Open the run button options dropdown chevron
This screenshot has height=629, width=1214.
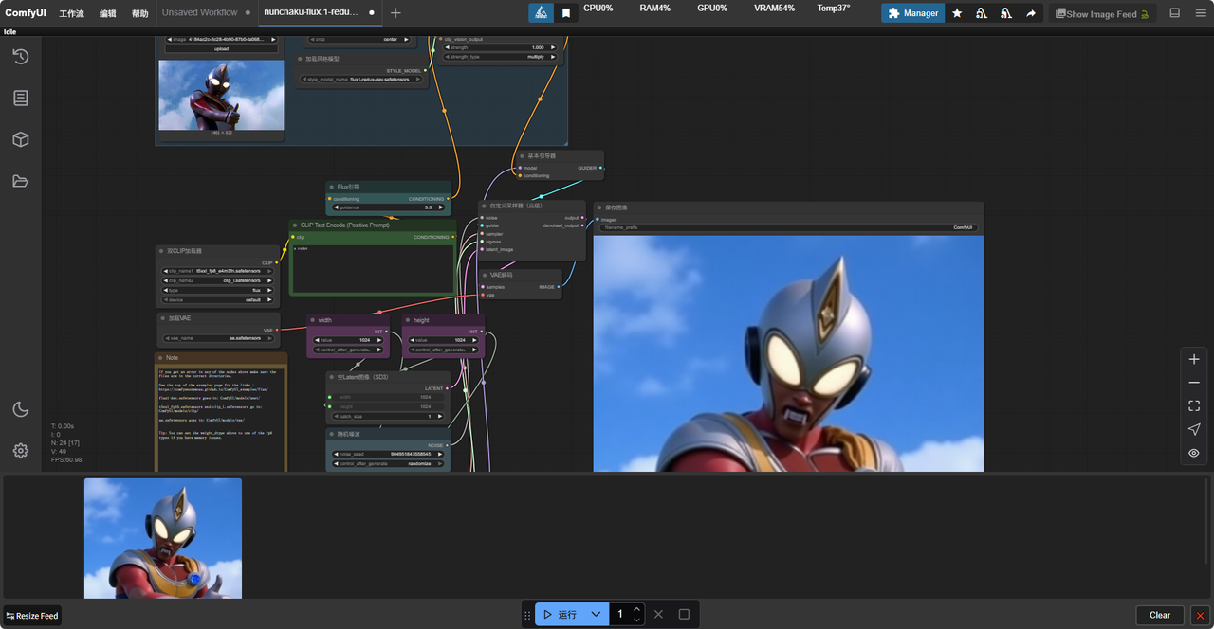click(x=596, y=614)
